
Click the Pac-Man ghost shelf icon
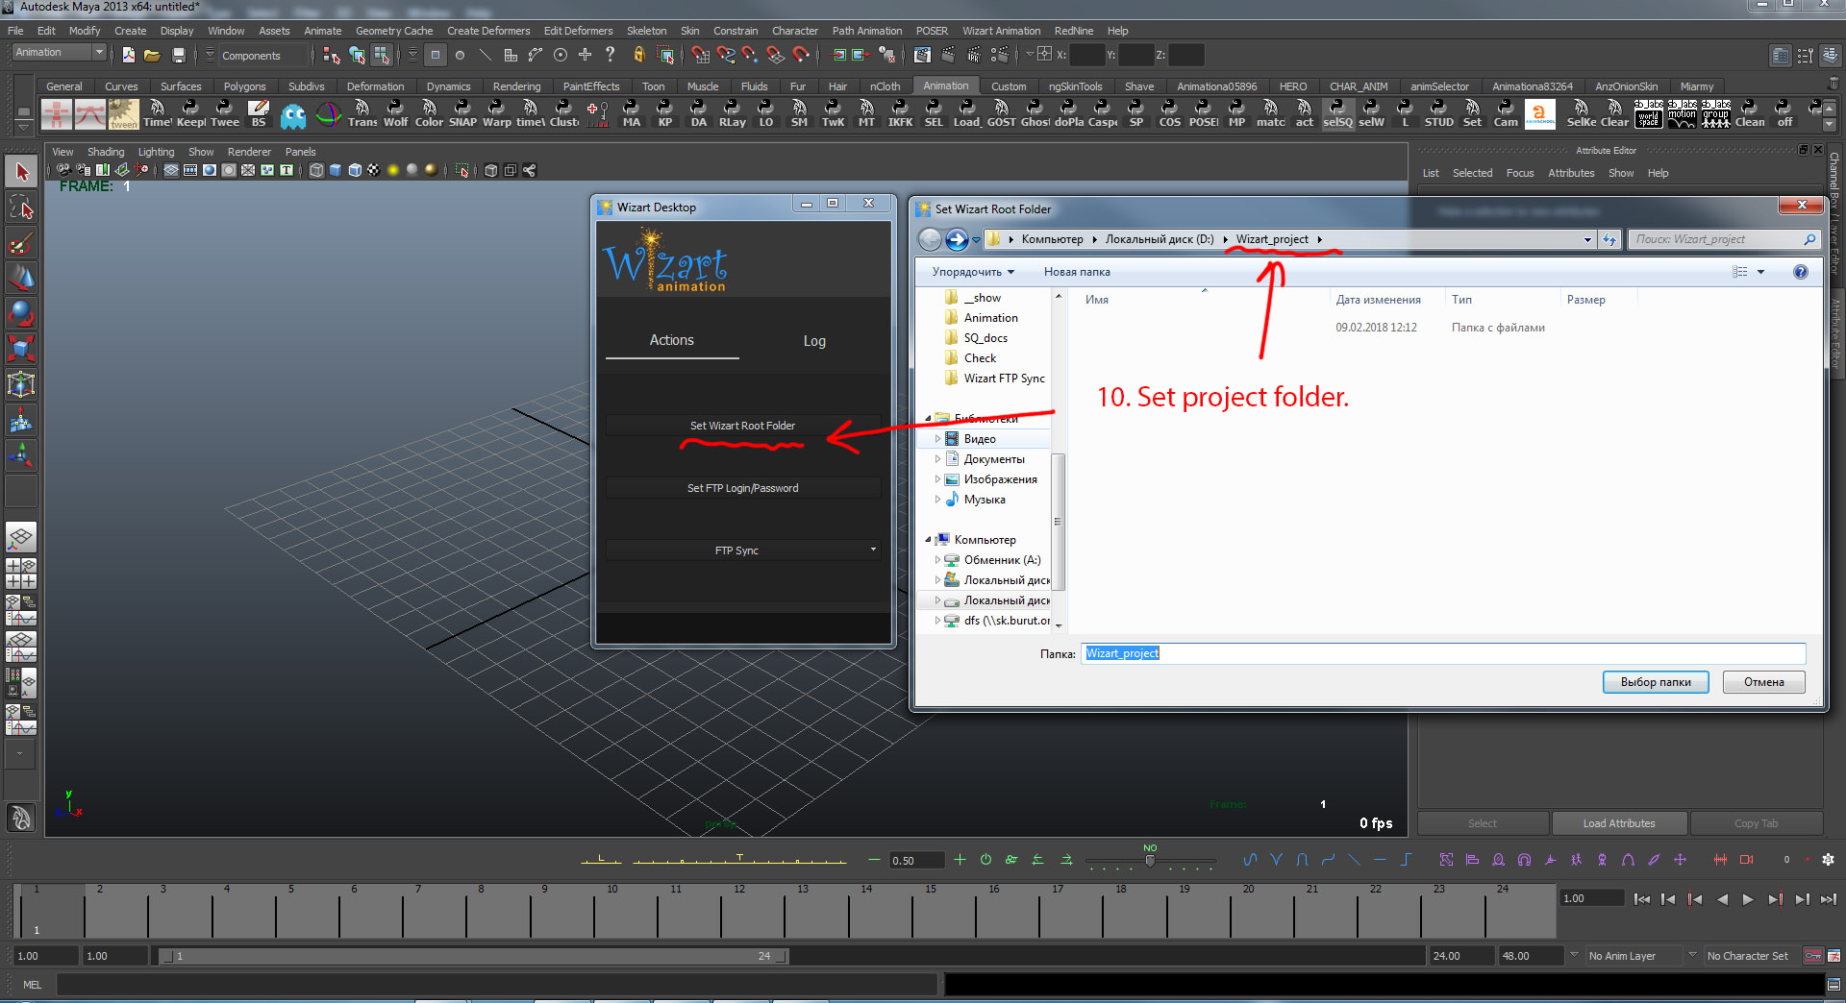pos(293,115)
